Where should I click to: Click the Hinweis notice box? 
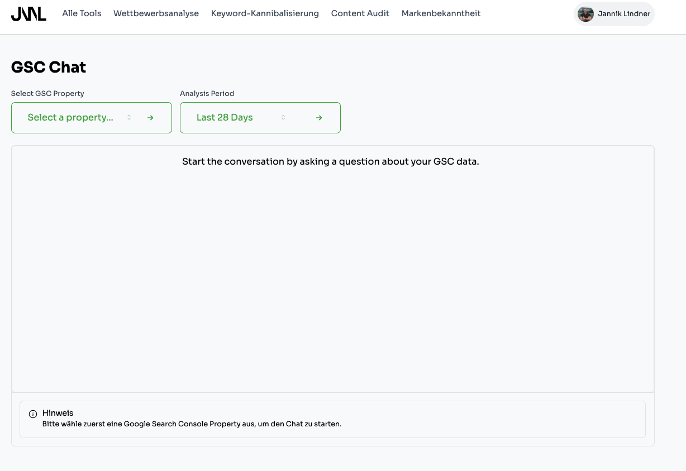pos(332,418)
